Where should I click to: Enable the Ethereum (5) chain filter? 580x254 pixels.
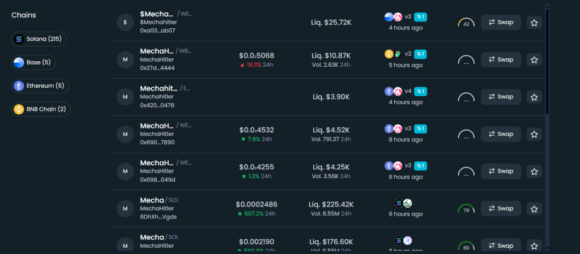(x=41, y=86)
